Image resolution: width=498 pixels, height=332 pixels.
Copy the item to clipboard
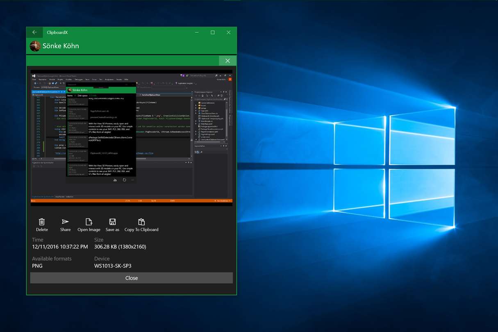click(x=141, y=225)
